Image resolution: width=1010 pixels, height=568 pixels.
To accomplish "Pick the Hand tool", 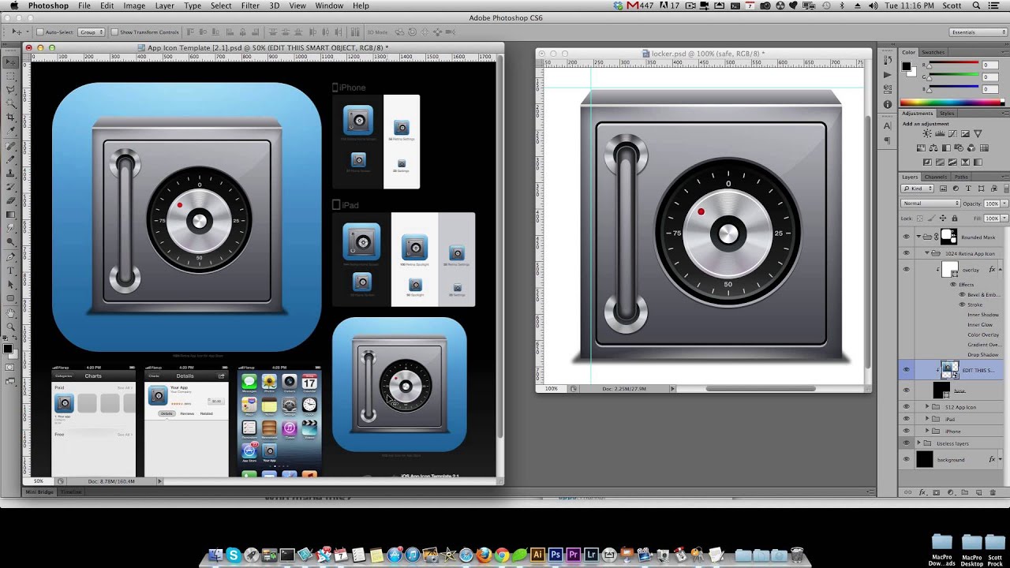I will pyautogui.click(x=10, y=314).
